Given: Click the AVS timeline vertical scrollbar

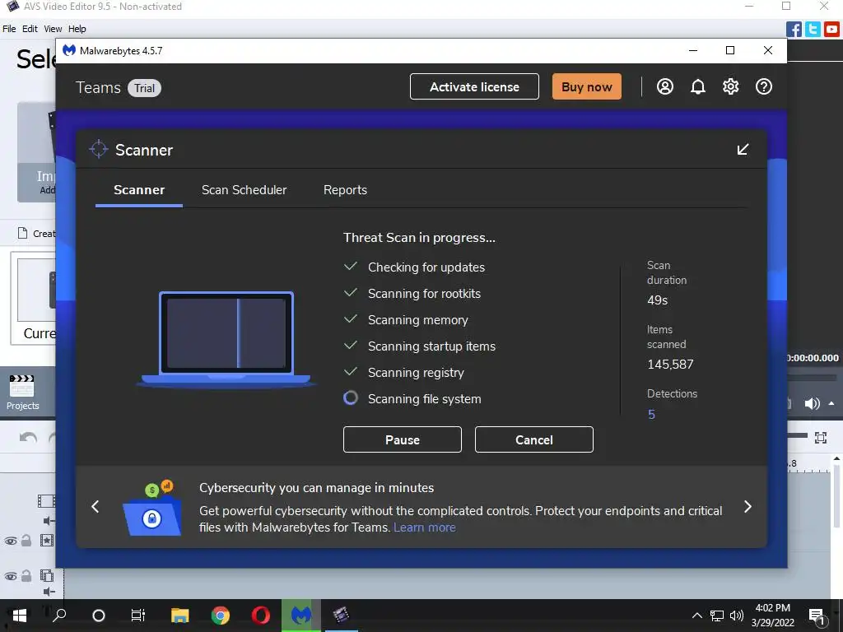Looking at the screenshot, I should pyautogui.click(x=836, y=495).
